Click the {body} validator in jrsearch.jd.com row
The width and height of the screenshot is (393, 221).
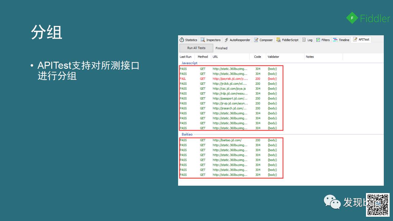click(x=272, y=108)
